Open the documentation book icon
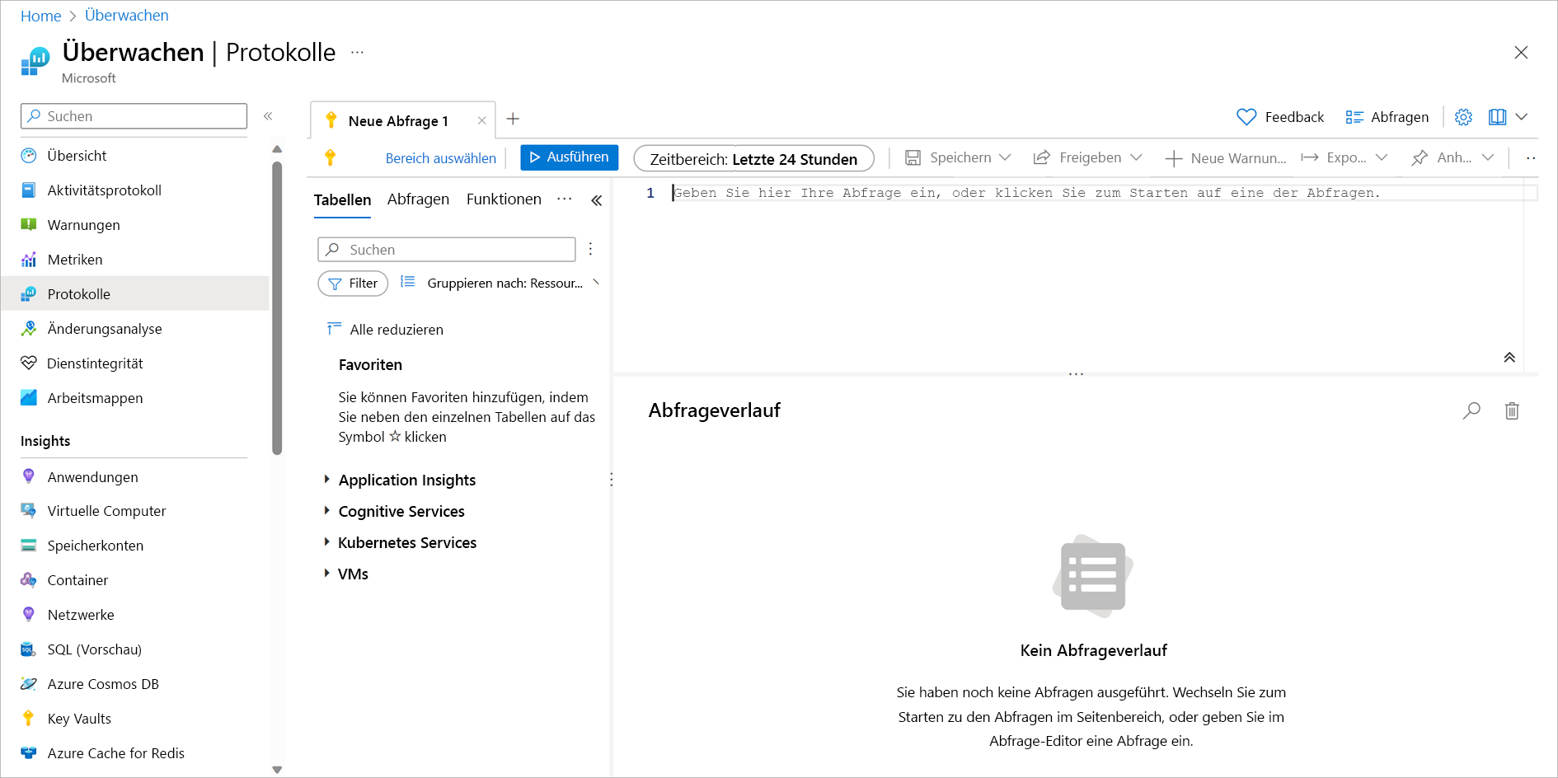This screenshot has height=778, width=1558. click(x=1497, y=117)
